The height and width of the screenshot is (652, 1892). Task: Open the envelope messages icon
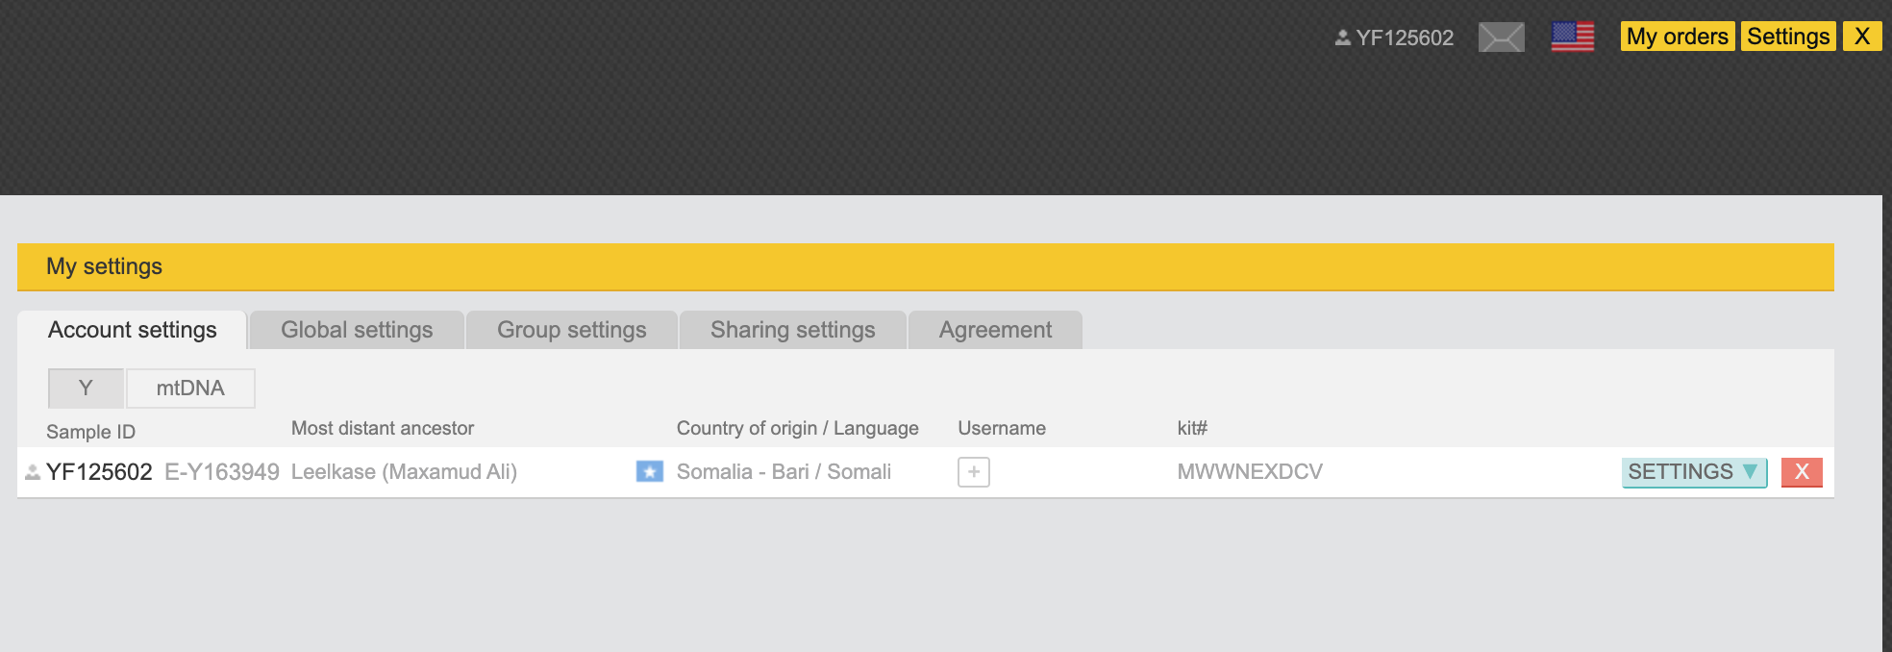pos(1501,38)
